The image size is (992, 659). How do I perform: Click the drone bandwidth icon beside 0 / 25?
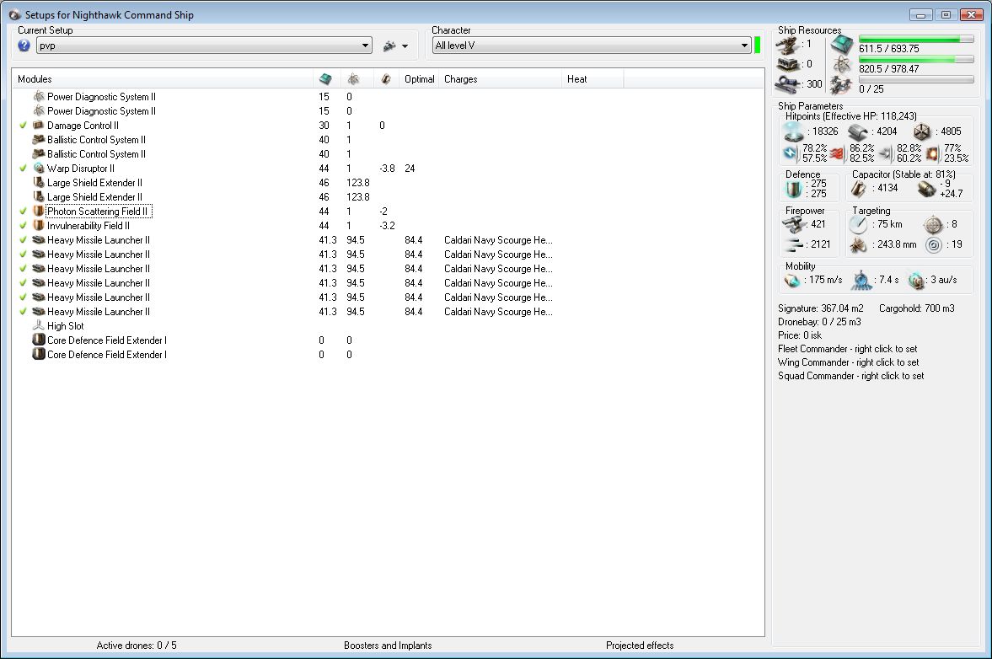pos(842,85)
